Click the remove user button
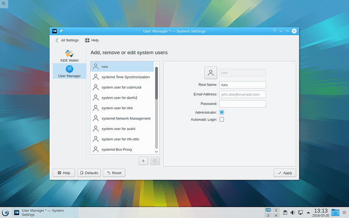Image resolution: width=349 pixels, height=218 pixels. pos(155,161)
